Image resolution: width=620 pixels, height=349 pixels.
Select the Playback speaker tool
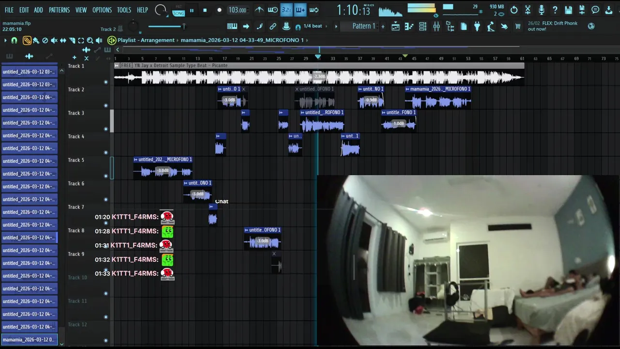[99, 40]
